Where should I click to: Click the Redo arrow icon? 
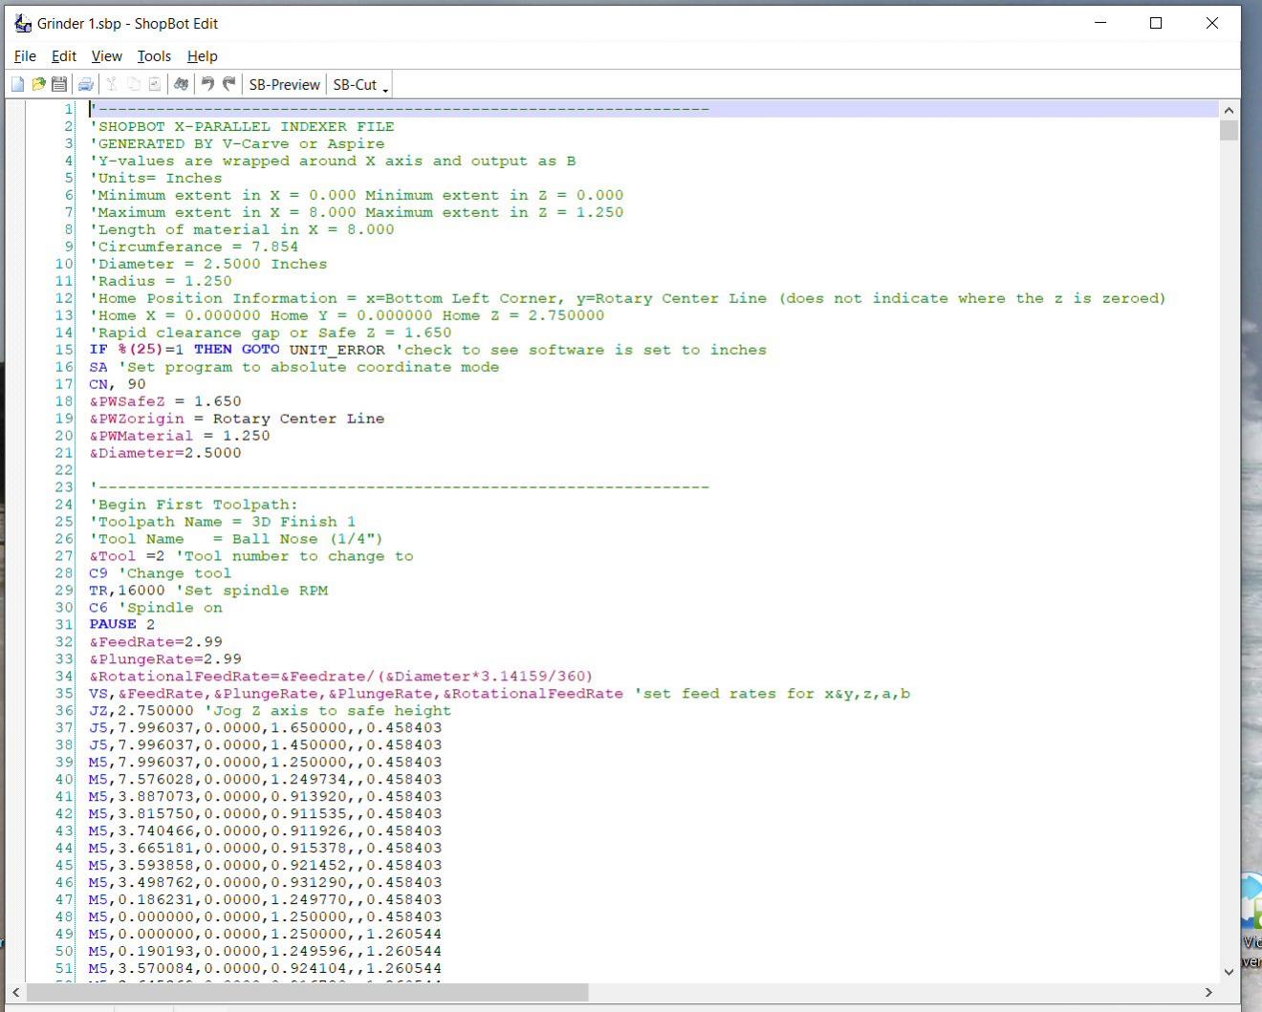229,85
